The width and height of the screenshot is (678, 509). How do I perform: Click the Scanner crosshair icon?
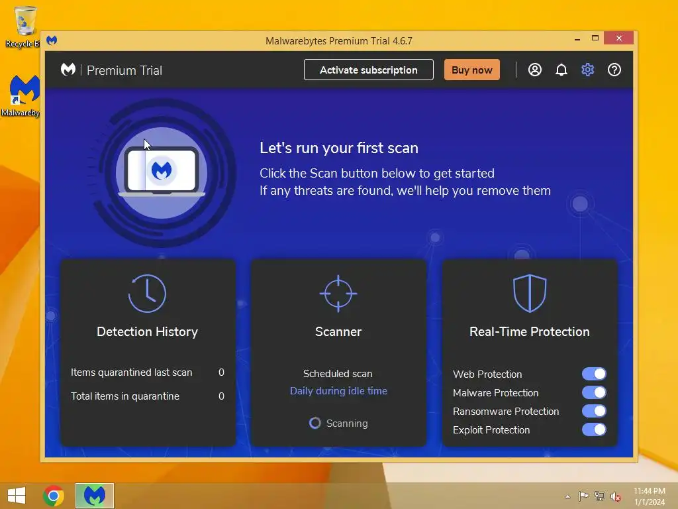(338, 293)
